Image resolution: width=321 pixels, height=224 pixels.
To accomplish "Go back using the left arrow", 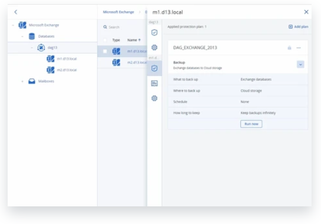I will click(16, 12).
